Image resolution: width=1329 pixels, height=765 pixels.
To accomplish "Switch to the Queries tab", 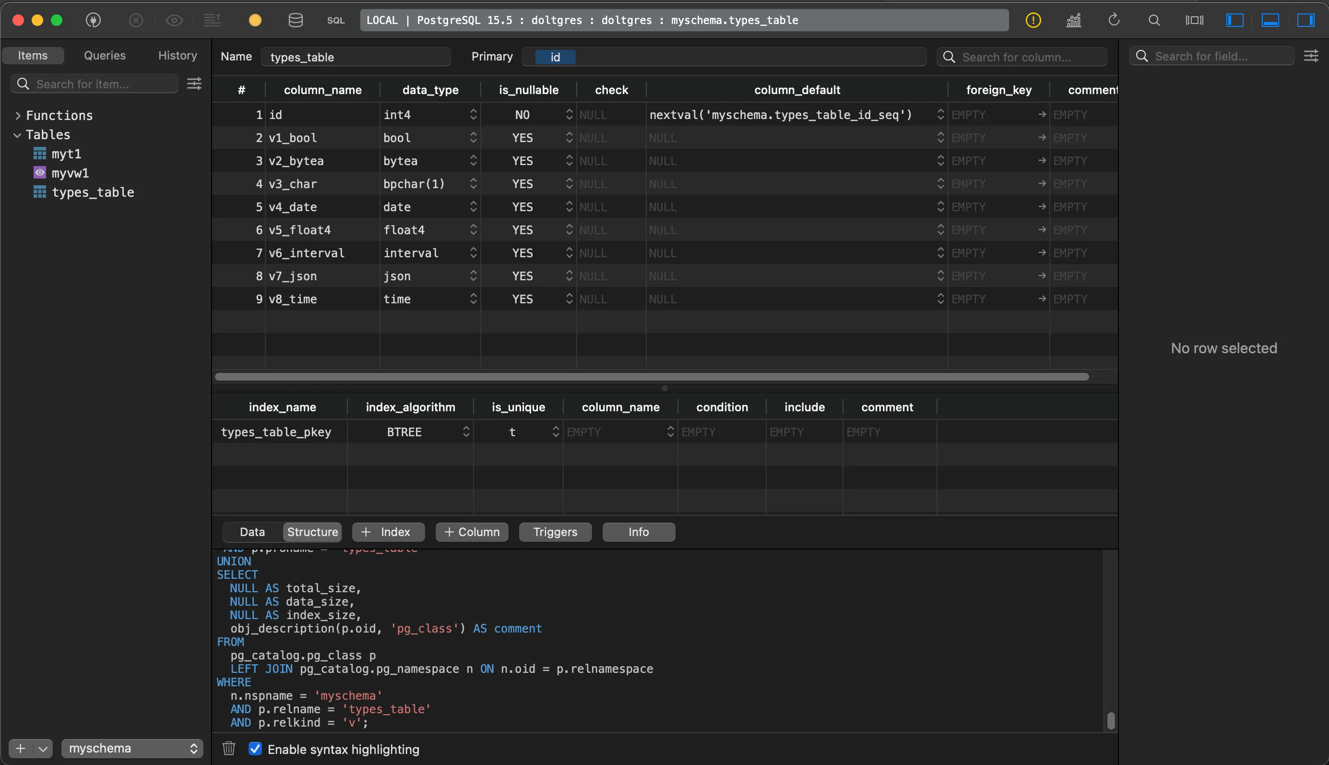I will click(x=105, y=56).
